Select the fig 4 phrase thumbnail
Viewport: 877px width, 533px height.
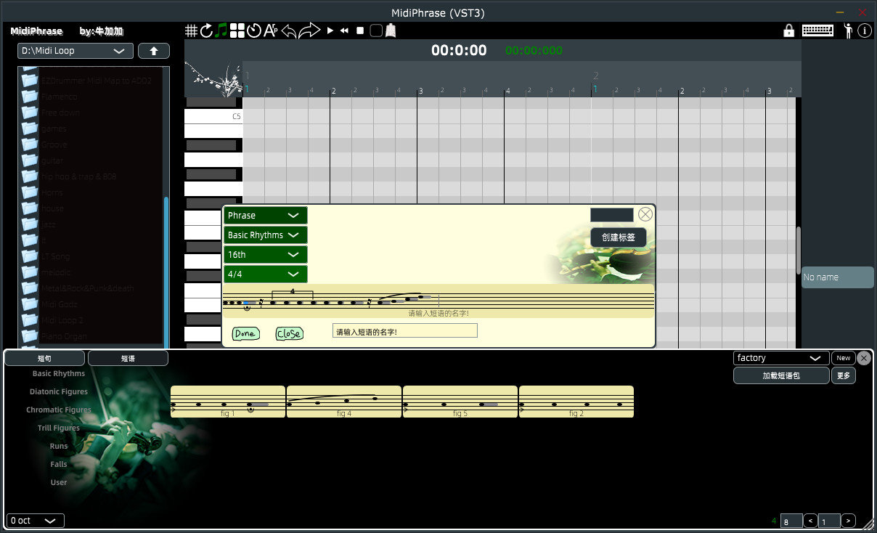[344, 402]
